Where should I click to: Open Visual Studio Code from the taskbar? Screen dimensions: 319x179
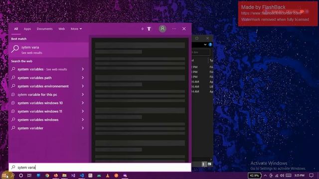pos(82,176)
